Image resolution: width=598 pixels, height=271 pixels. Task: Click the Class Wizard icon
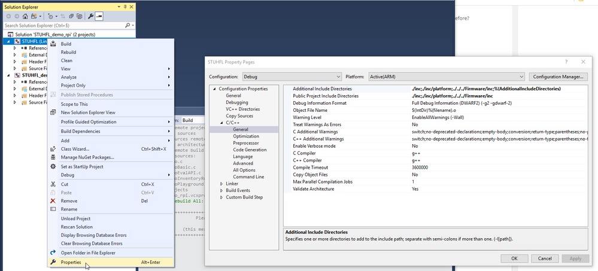click(53, 149)
